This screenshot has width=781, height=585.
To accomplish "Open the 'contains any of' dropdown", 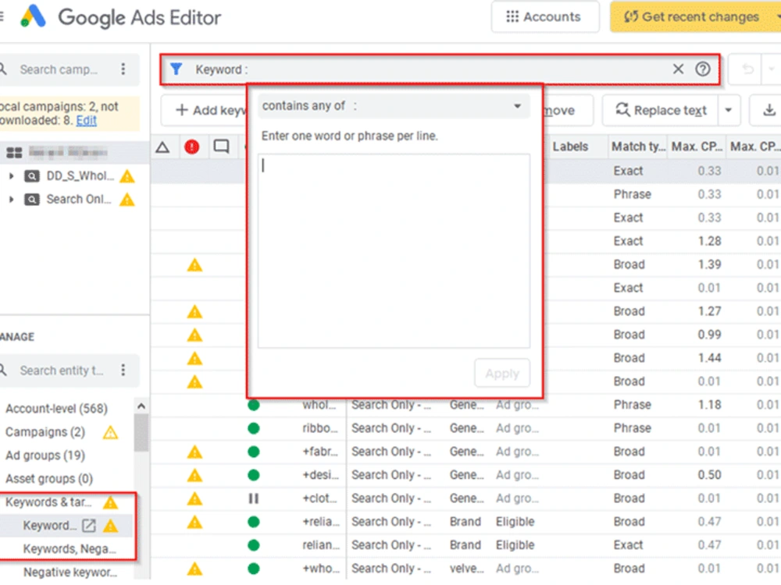I will (393, 106).
